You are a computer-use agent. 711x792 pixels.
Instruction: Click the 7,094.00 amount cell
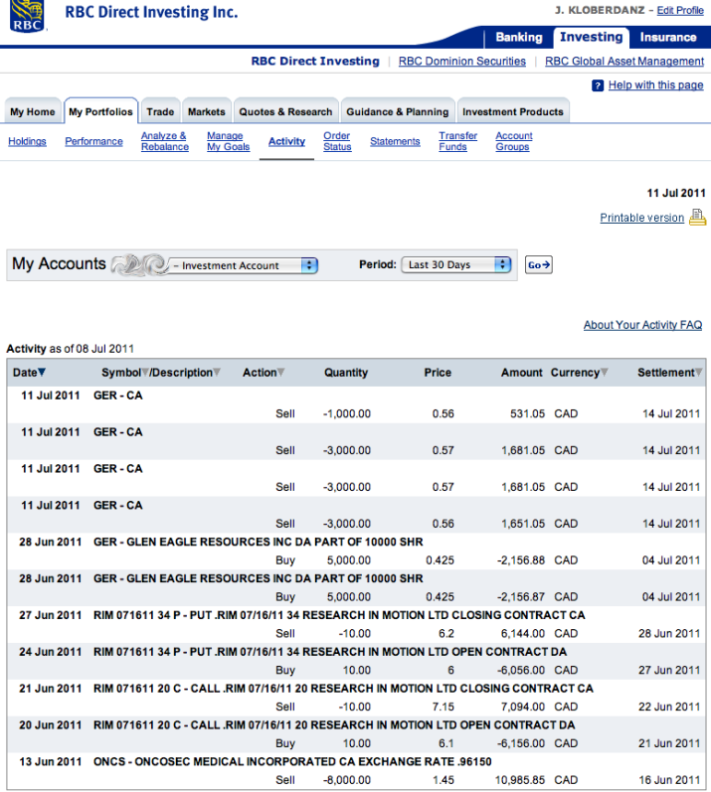point(523,707)
